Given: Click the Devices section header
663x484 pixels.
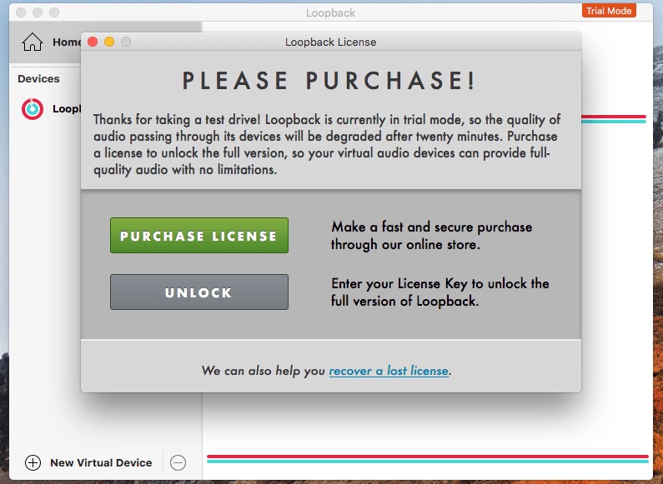Looking at the screenshot, I should pyautogui.click(x=38, y=79).
